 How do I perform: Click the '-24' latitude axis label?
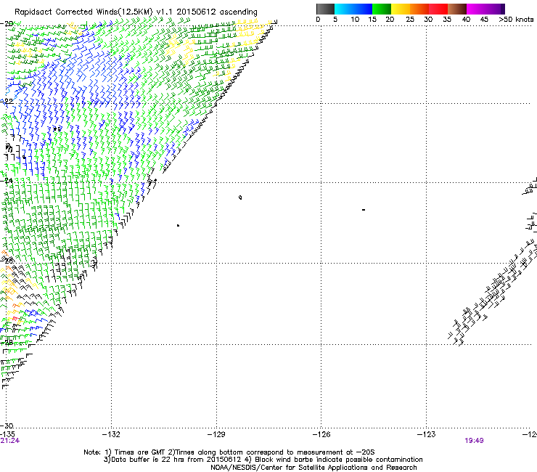point(7,180)
